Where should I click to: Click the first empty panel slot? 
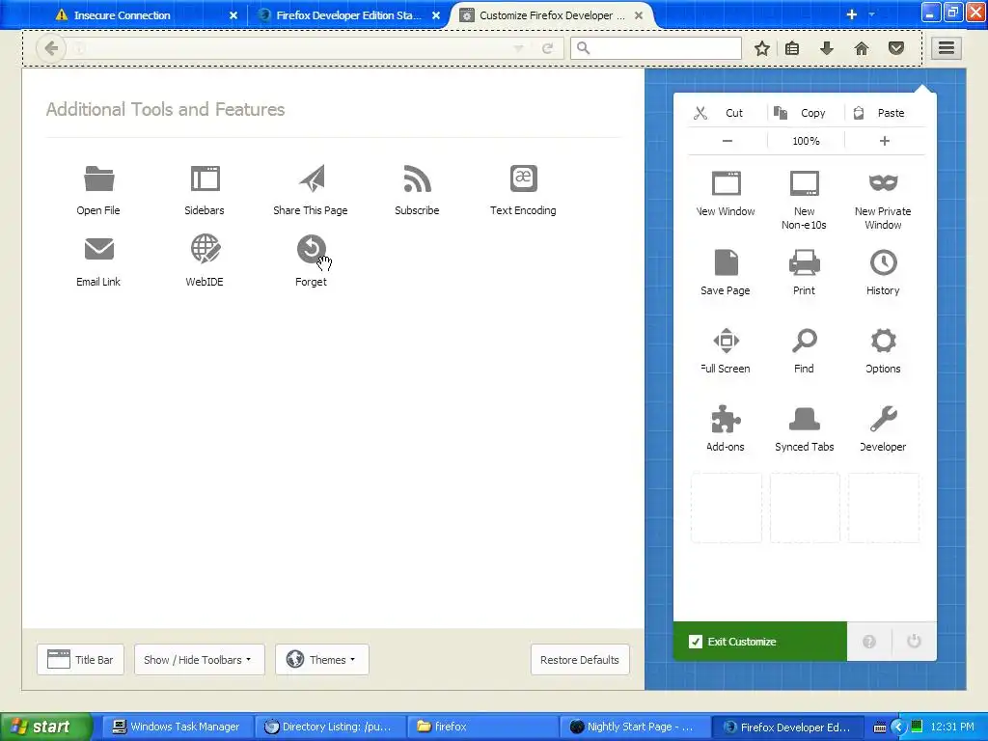pyautogui.click(x=726, y=508)
